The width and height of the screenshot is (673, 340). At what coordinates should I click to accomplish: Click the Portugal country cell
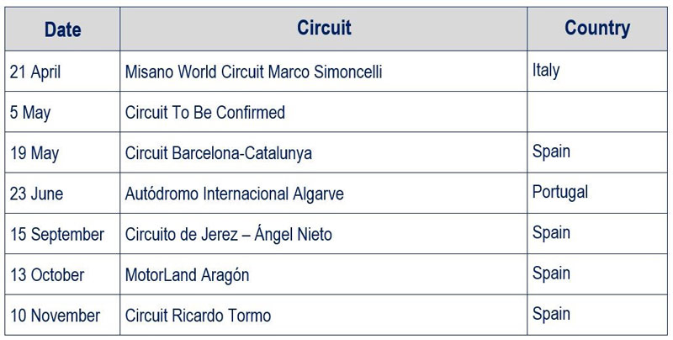click(559, 192)
